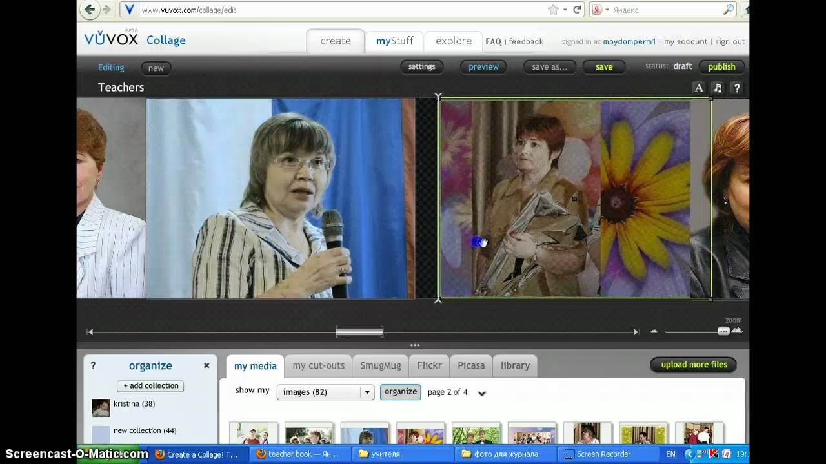Open the feedback link
826x464 pixels.
click(526, 41)
